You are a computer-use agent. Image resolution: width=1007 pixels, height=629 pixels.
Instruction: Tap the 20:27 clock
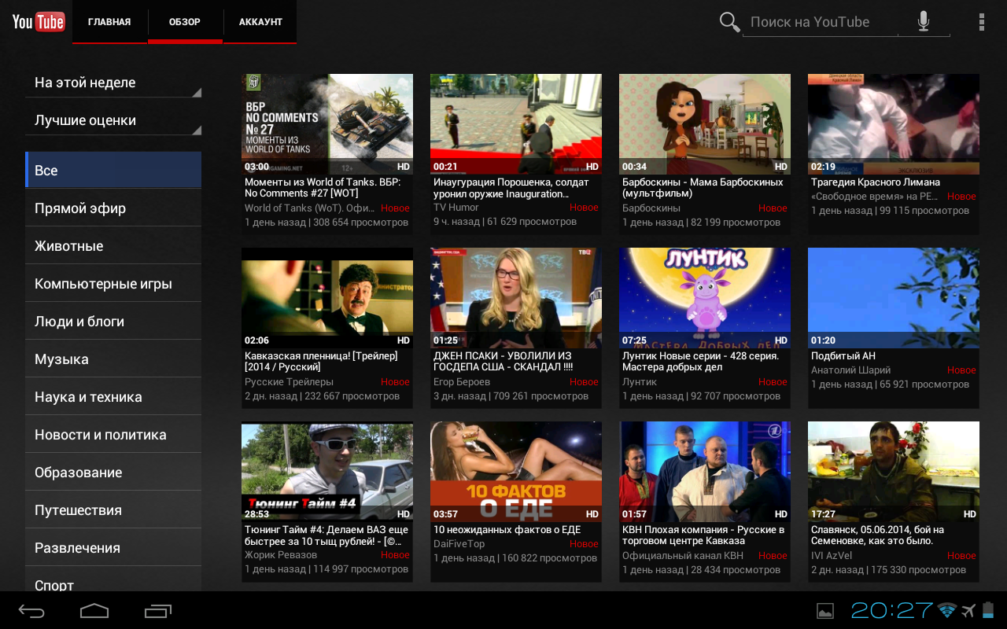point(892,610)
